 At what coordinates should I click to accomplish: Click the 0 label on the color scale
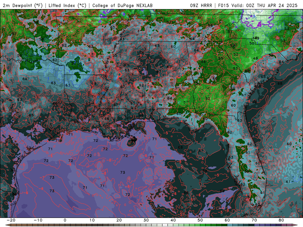coord(65,220)
